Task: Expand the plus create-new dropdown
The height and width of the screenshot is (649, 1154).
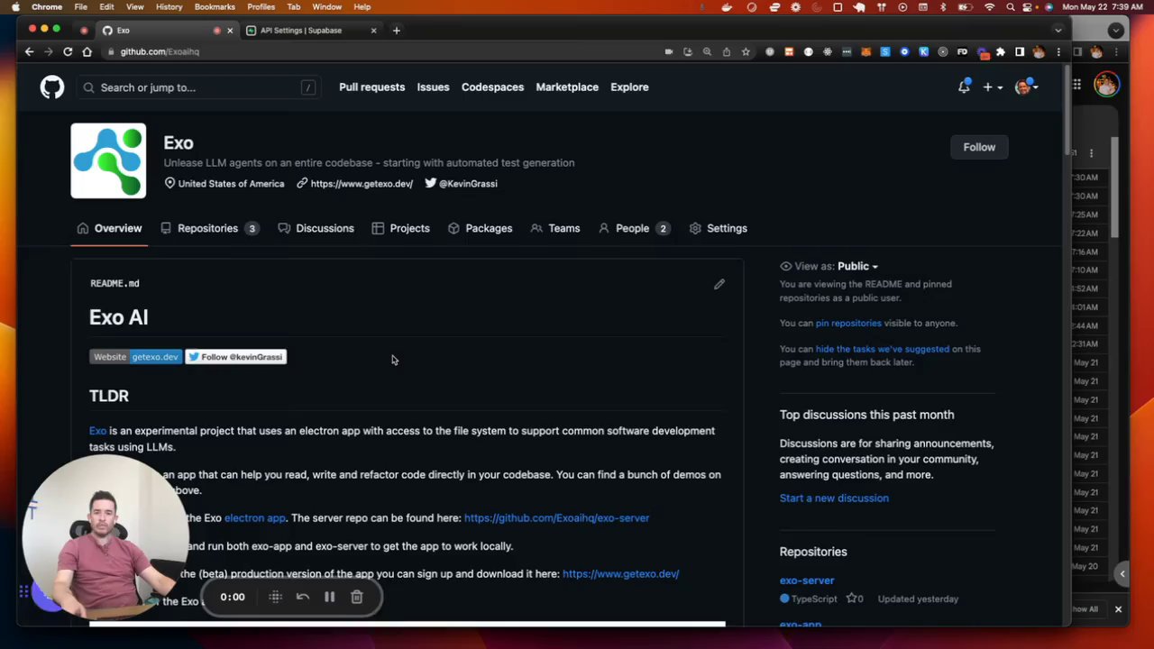Action: pyautogui.click(x=993, y=87)
